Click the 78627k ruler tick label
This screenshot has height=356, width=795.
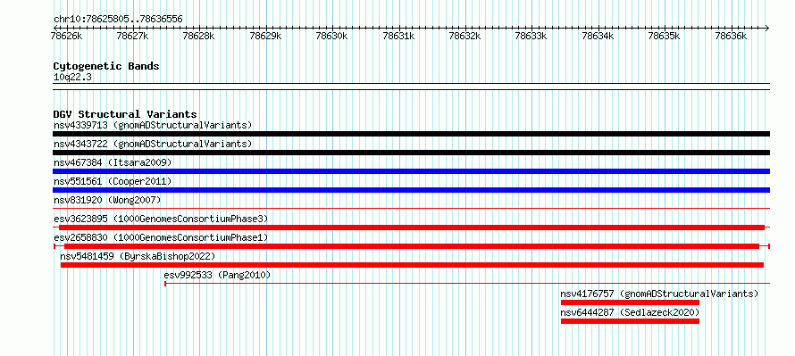click(x=132, y=36)
